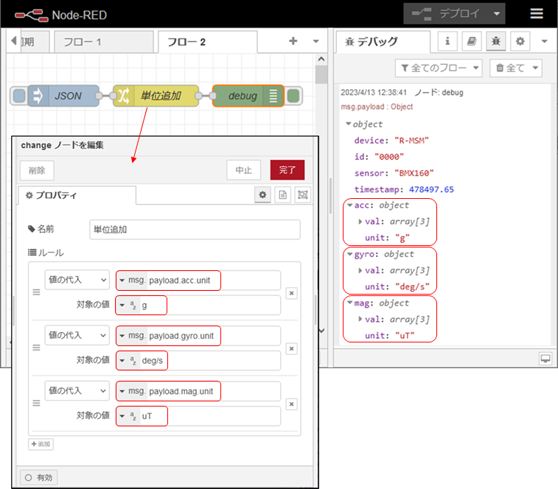
Task: Open debug in new window via the monitor icon
Action: pos(545,358)
